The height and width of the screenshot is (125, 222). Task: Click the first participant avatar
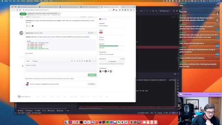point(100,71)
